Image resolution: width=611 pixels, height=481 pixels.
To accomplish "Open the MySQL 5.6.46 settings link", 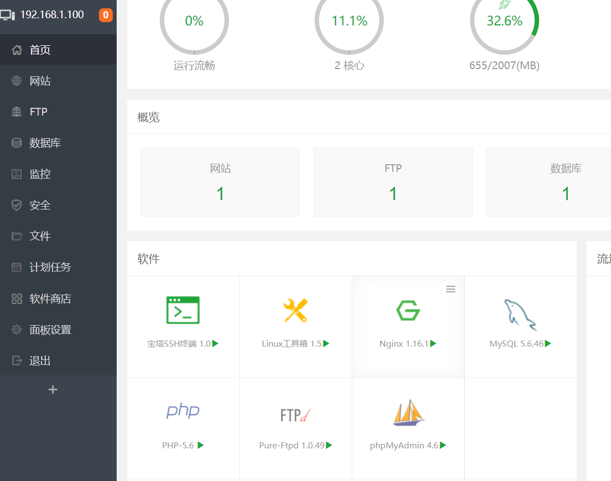I will click(516, 343).
